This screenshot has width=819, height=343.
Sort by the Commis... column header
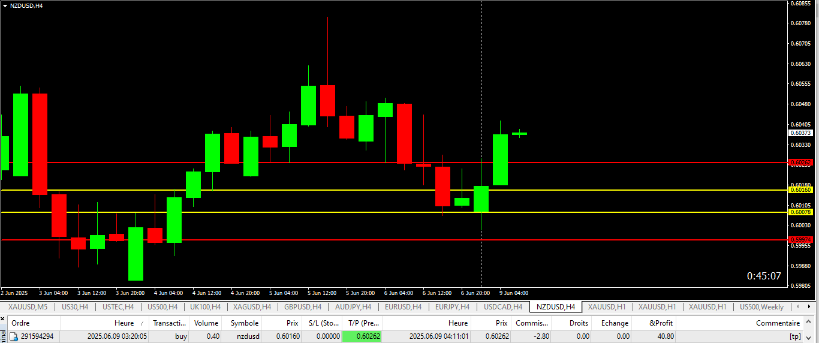(531, 323)
